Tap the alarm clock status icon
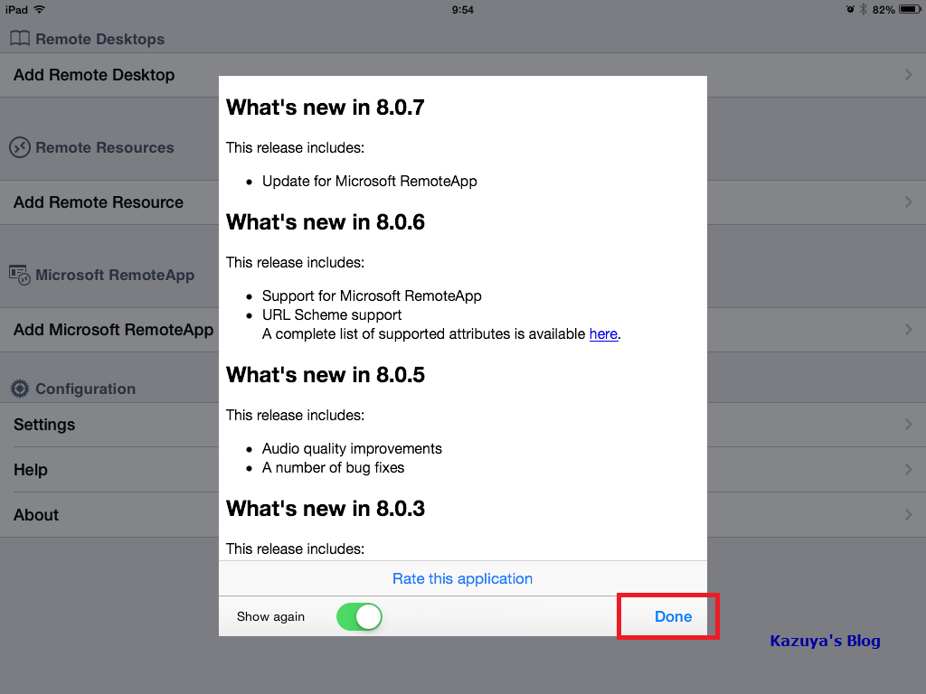 pos(850,9)
